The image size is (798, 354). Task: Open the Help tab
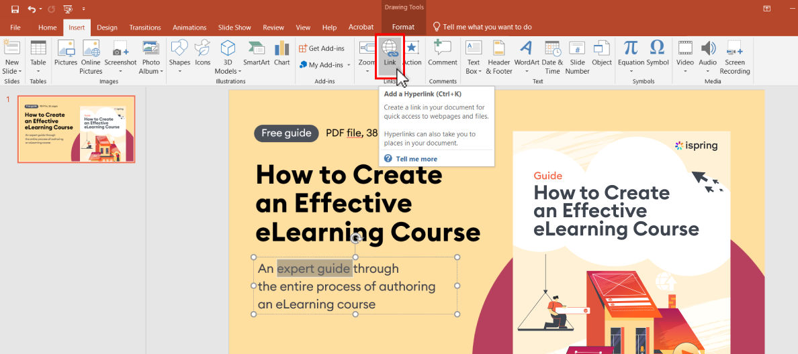(329, 27)
